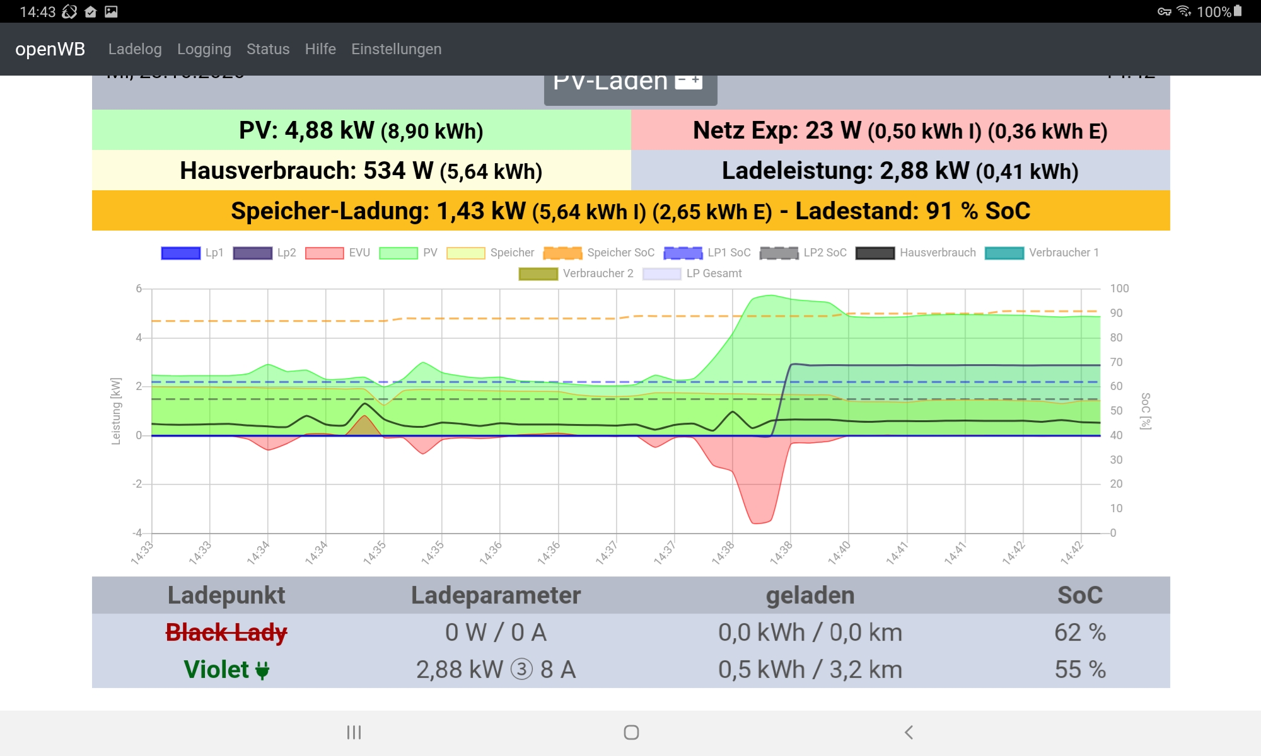Click the PV green legend color swatch
Image resolution: width=1261 pixels, height=756 pixels.
tap(398, 253)
